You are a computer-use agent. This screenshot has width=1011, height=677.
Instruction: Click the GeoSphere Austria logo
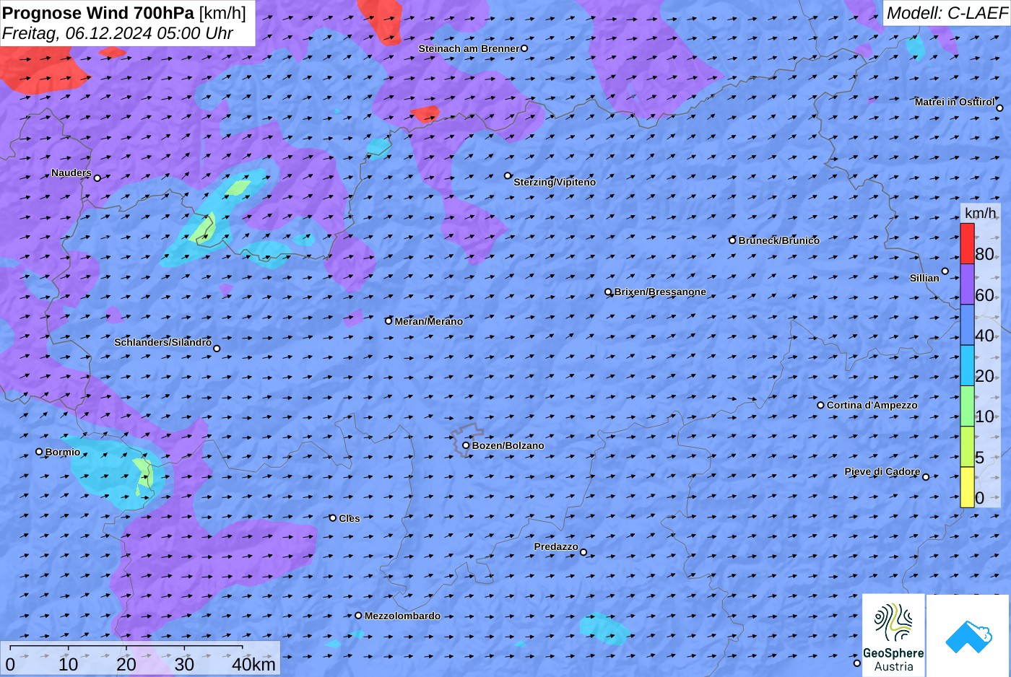click(893, 635)
